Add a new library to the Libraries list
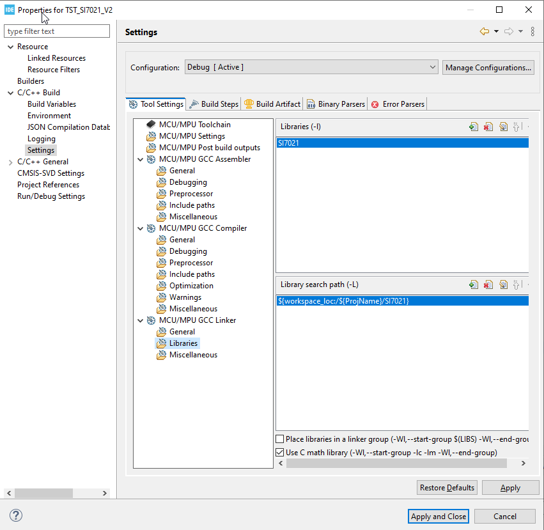 tap(473, 127)
